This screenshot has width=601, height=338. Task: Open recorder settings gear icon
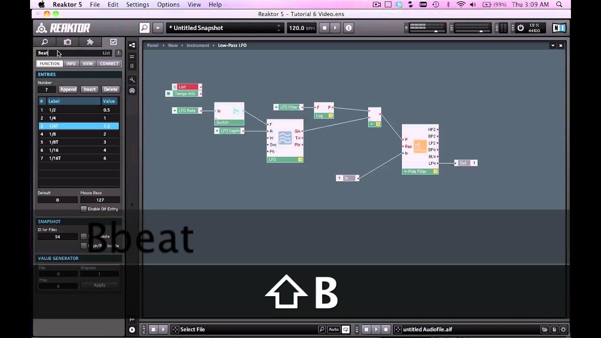pyautogui.click(x=563, y=330)
